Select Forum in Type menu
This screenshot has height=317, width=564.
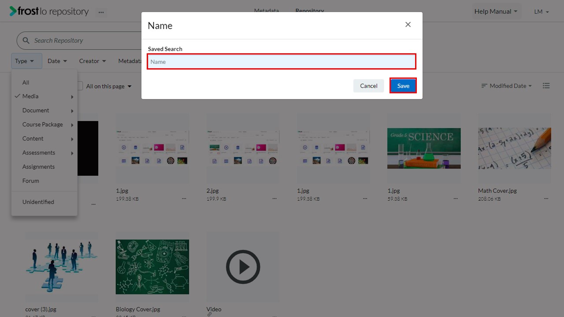pyautogui.click(x=31, y=181)
